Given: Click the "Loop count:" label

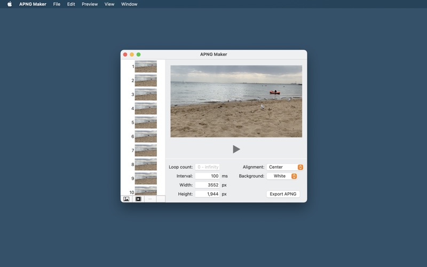Looking at the screenshot, I should 180,167.
